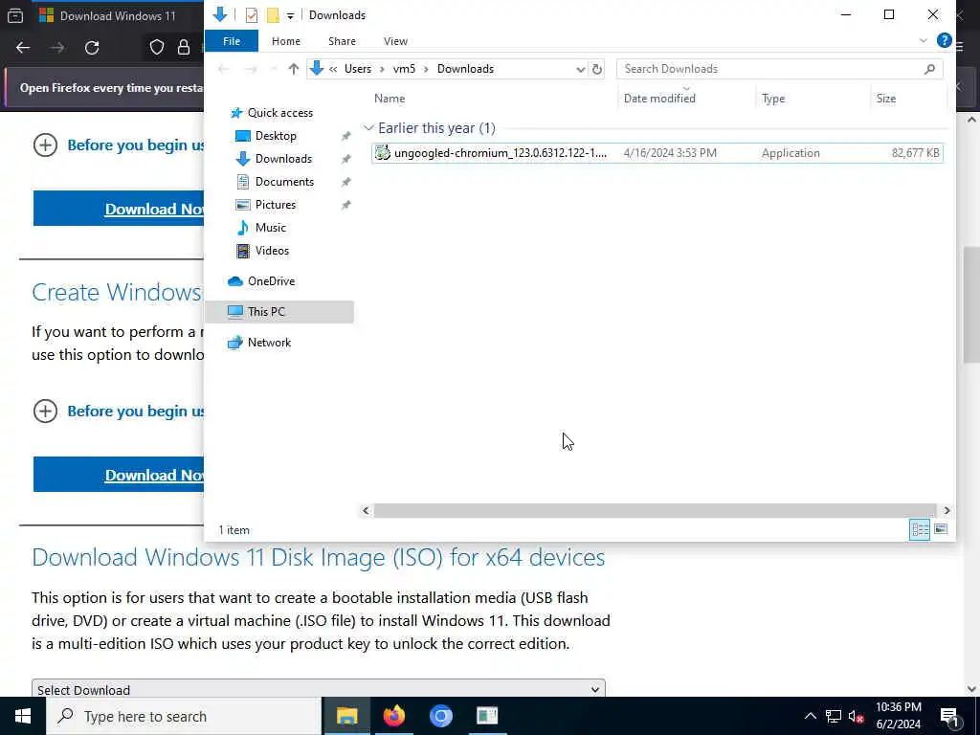Open the Windows Start menu
Viewport: 980px width, 735px height.
click(23, 716)
